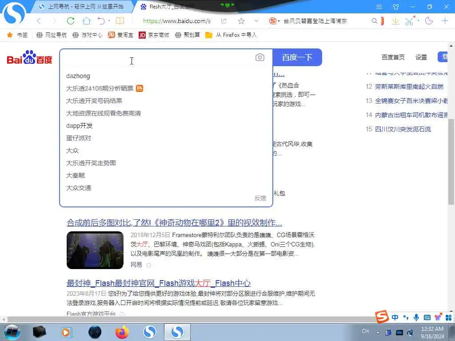Click the vertical page scrollbar thumb
Viewport: 455px width, 341px height.
[x=451, y=162]
